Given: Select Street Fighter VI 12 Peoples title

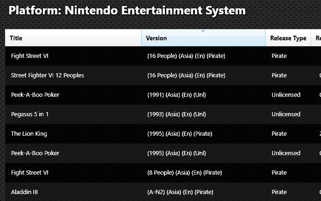Looking at the screenshot, I should tap(48, 75).
